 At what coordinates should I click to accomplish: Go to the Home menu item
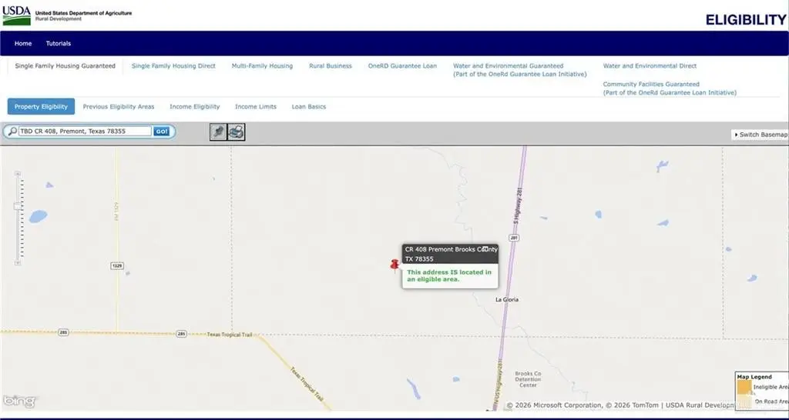[23, 44]
